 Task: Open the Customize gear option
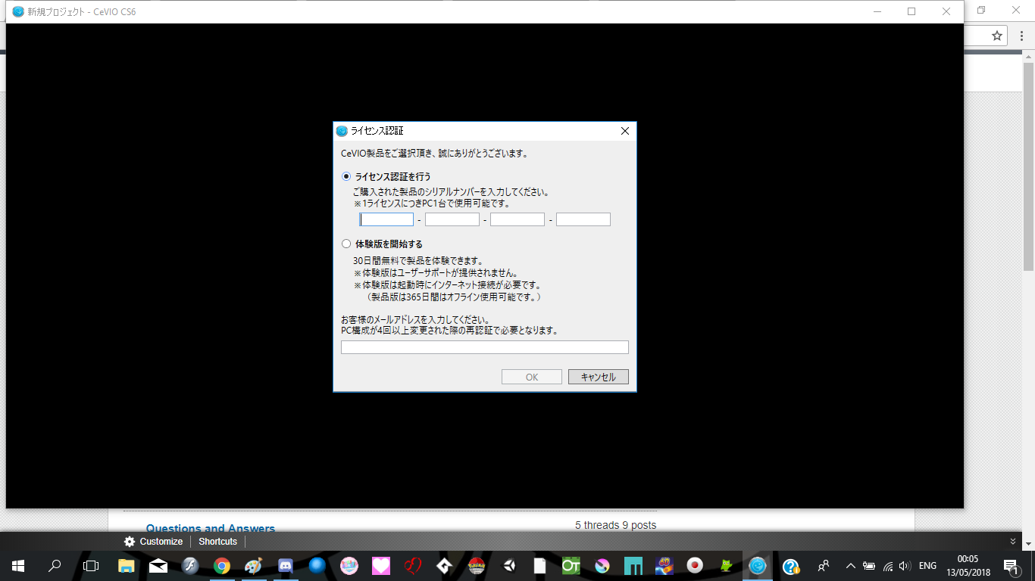(x=153, y=542)
